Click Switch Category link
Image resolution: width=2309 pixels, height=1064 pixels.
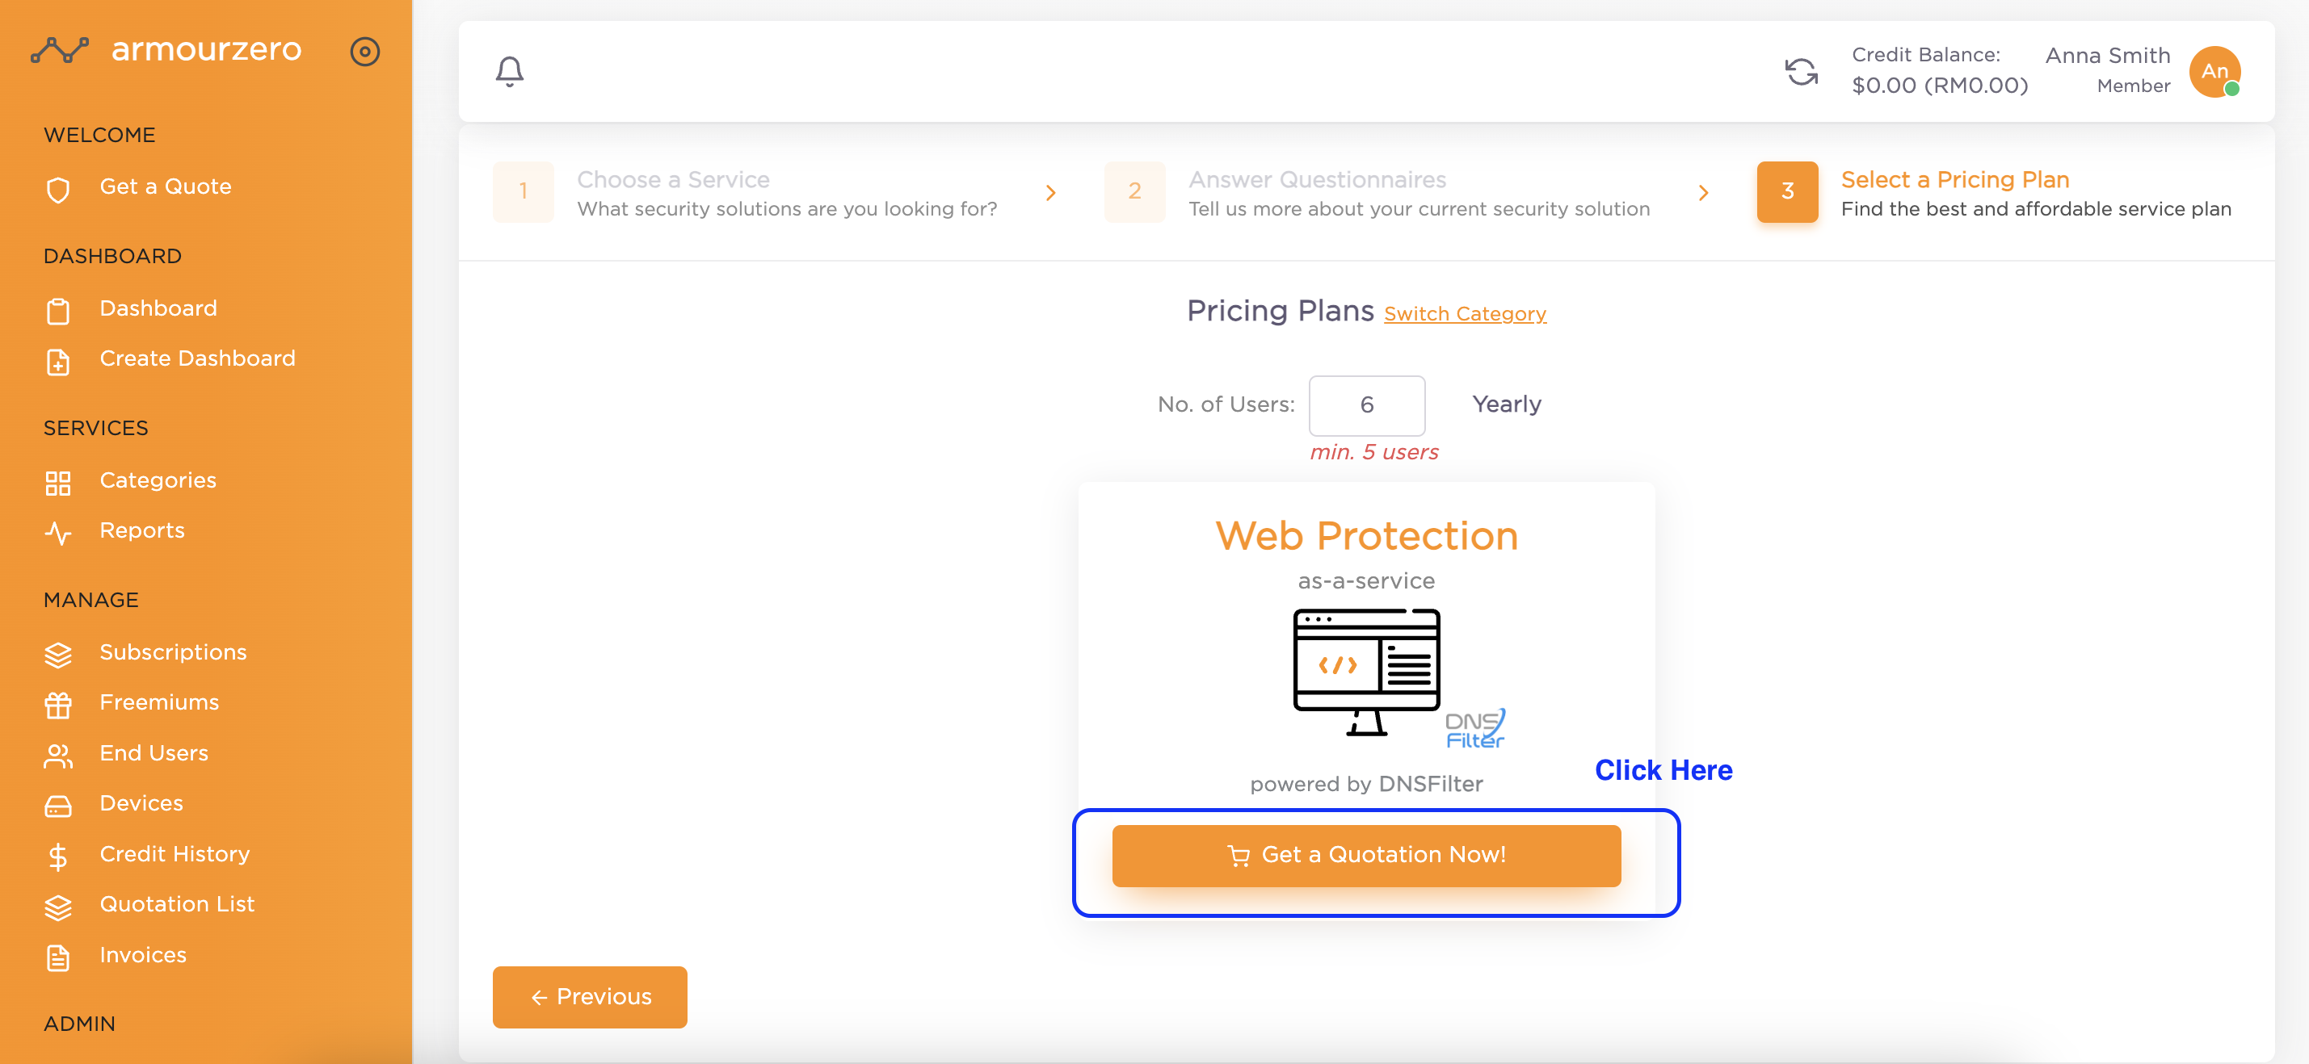pos(1465,313)
